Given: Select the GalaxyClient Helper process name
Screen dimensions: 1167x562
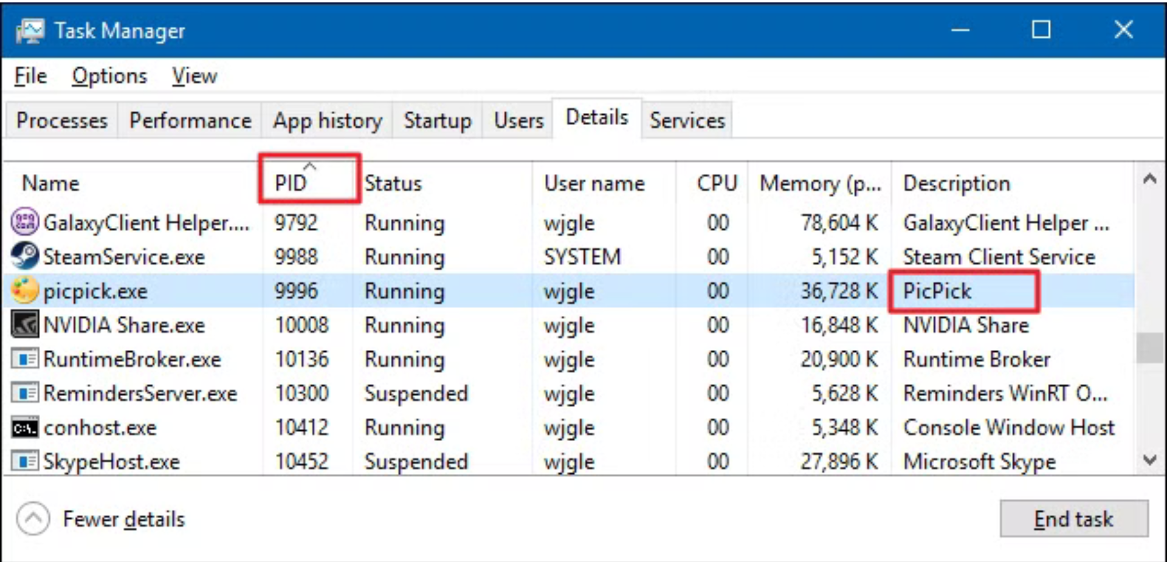Looking at the screenshot, I should click(x=146, y=223).
